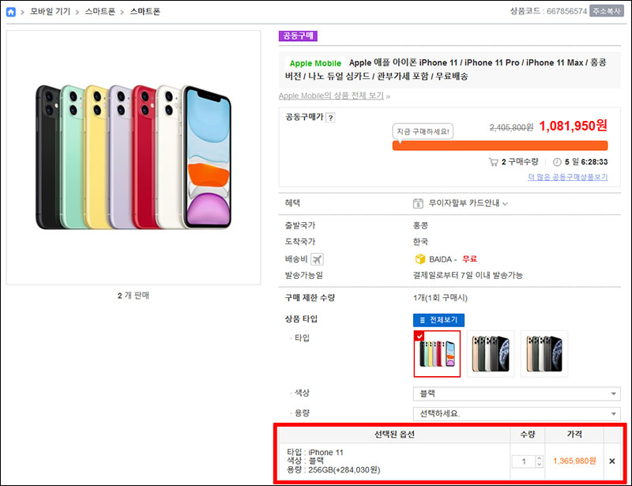Expand 무이자할부 카드안내 dropdown

(468, 203)
